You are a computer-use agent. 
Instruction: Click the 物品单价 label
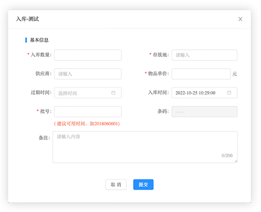click(158, 74)
